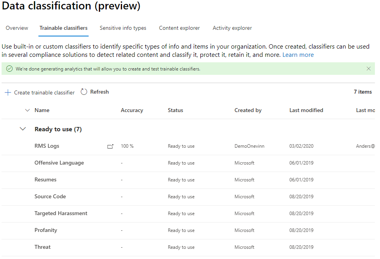Viewport: 380px width, 259px height.
Task: Click the plus icon for Create trainable classifier
Action: tap(7, 93)
